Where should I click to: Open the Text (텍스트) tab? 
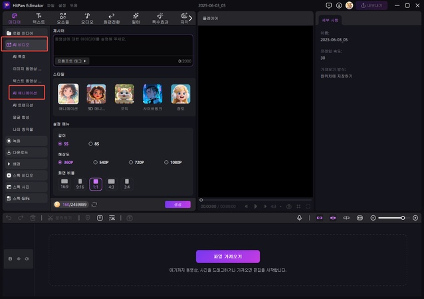39,19
